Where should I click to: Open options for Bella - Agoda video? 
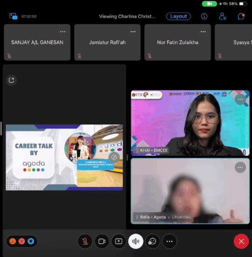coord(240,167)
